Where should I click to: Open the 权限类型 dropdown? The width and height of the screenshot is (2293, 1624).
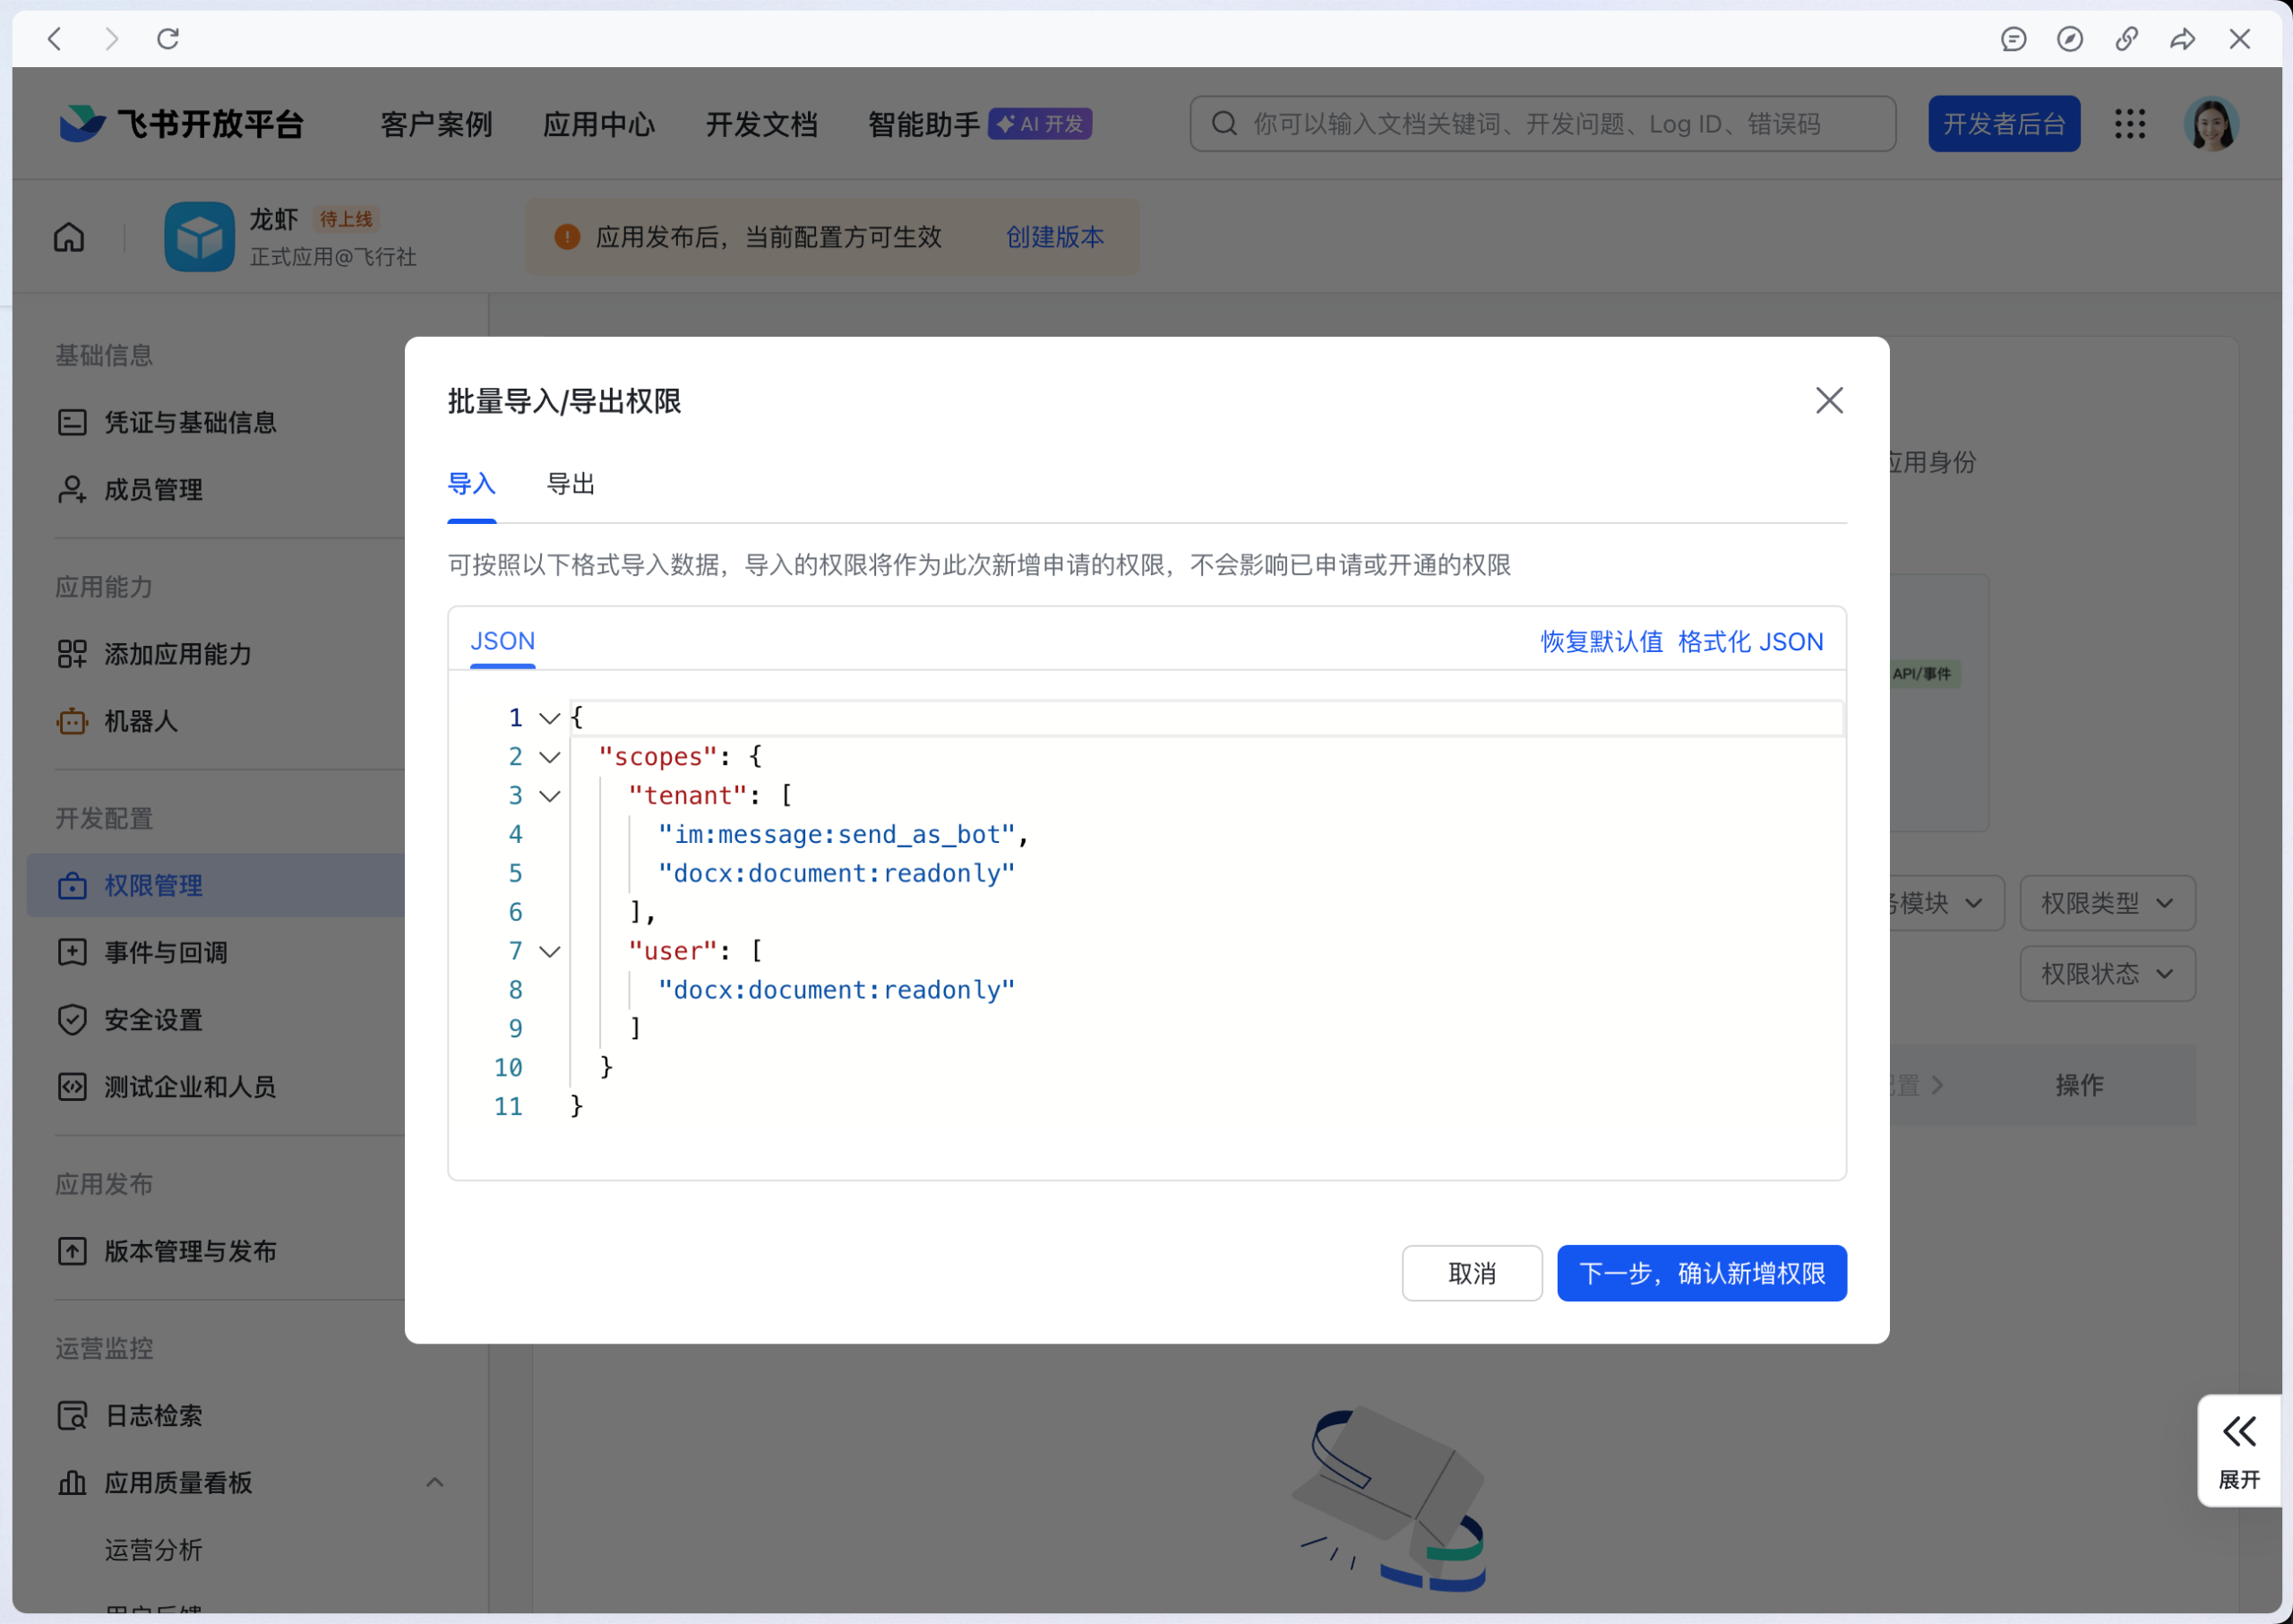[x=2107, y=902]
